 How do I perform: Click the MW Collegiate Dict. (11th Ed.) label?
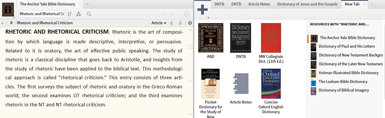pyautogui.click(x=271, y=59)
